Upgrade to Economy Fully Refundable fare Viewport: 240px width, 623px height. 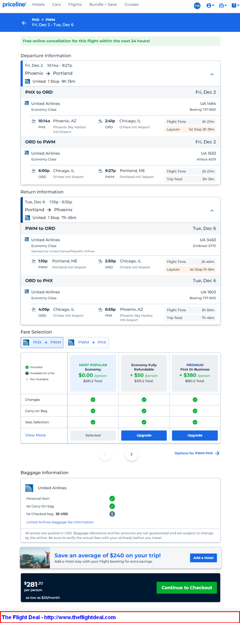(x=144, y=435)
